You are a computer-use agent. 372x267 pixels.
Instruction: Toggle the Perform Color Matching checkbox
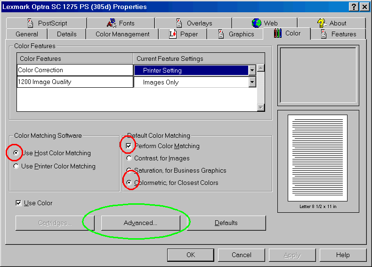pos(129,146)
